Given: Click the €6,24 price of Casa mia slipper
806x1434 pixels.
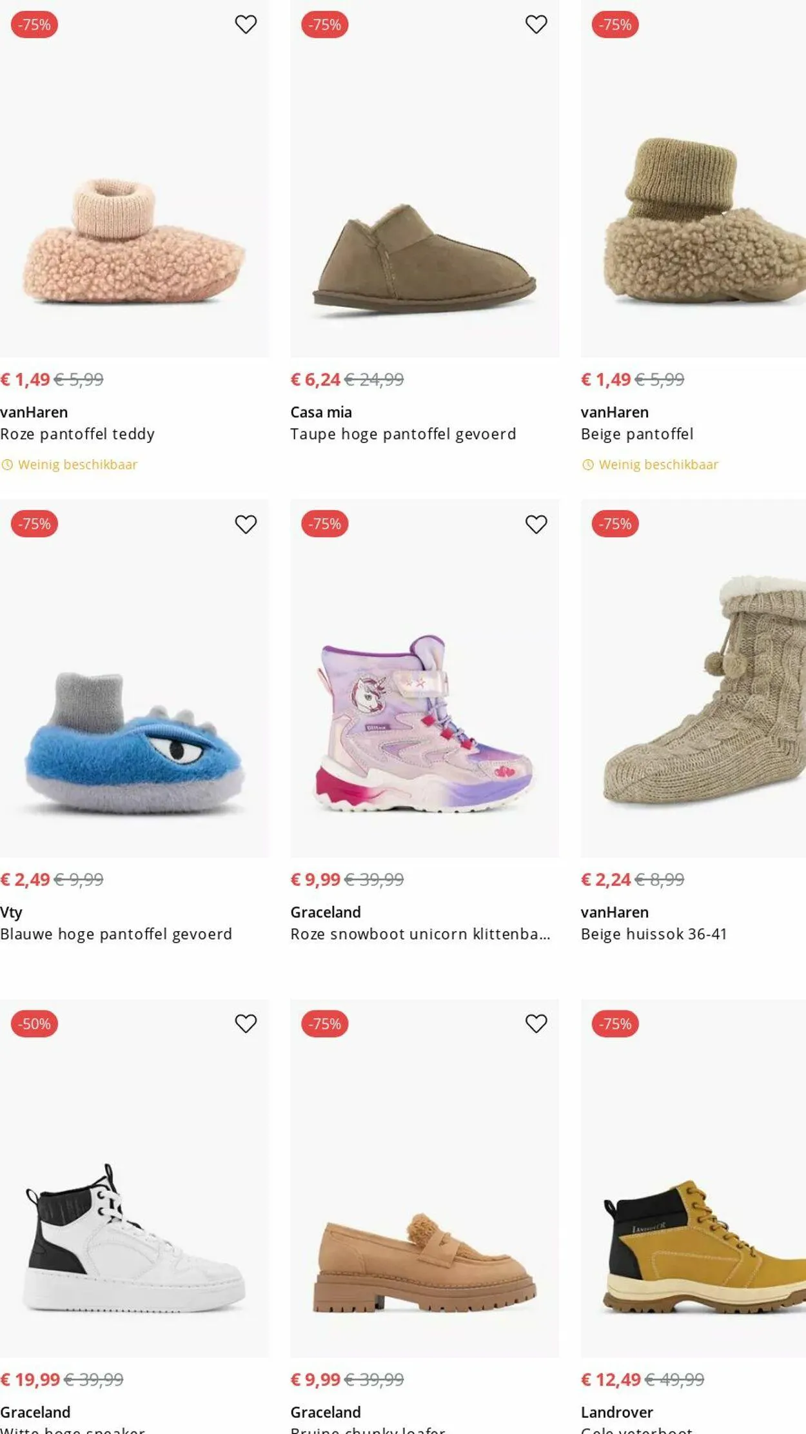Looking at the screenshot, I should point(315,380).
